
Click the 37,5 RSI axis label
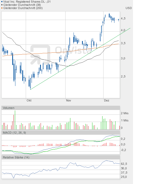pyautogui.click(x=124, y=173)
